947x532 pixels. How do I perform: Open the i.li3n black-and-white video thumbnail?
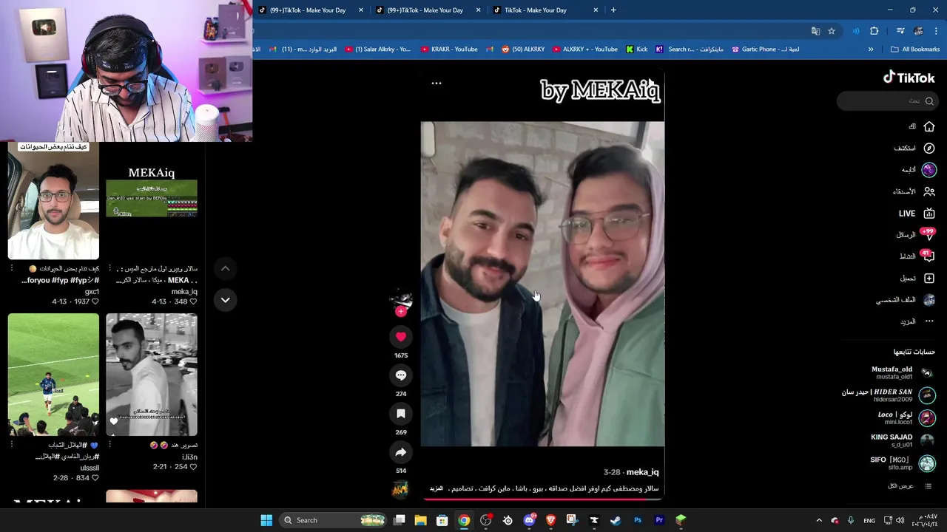pos(152,375)
